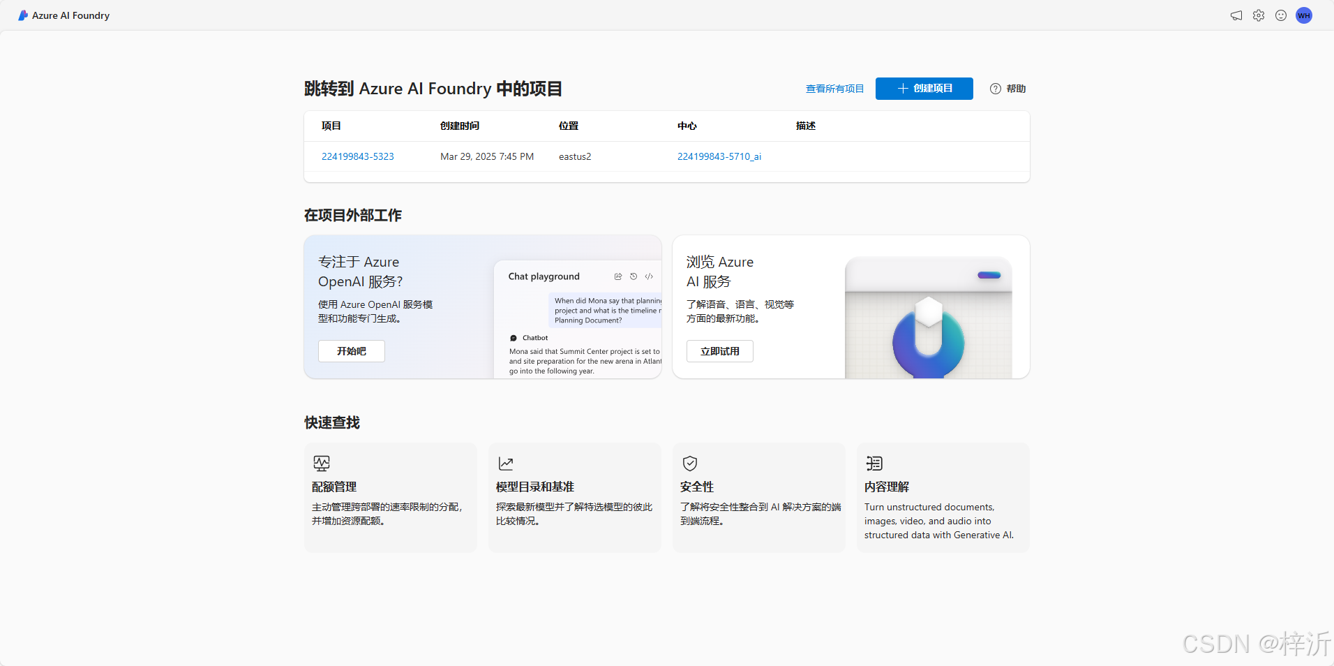Screen dimensions: 1334x666
Task: Click the Azure AI Foundry header text
Action: [71, 15]
